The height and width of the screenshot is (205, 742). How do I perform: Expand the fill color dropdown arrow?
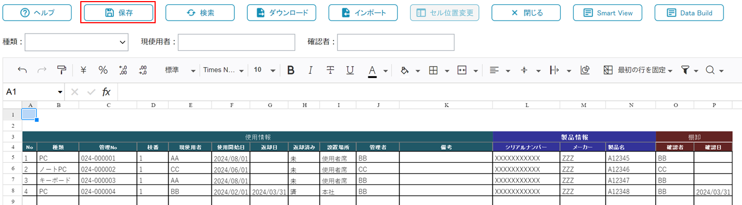pyautogui.click(x=418, y=71)
